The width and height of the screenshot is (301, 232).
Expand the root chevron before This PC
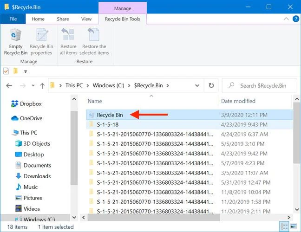(x=60, y=85)
